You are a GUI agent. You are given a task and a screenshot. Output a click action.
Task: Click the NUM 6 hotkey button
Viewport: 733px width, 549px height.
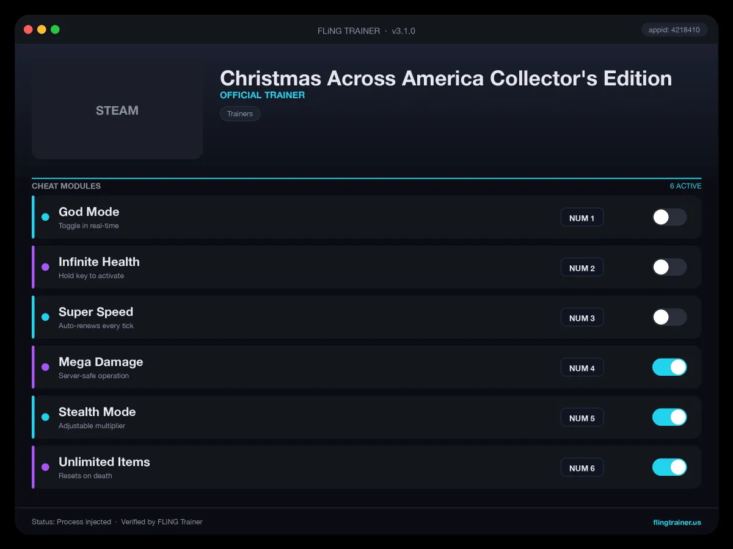pyautogui.click(x=582, y=468)
